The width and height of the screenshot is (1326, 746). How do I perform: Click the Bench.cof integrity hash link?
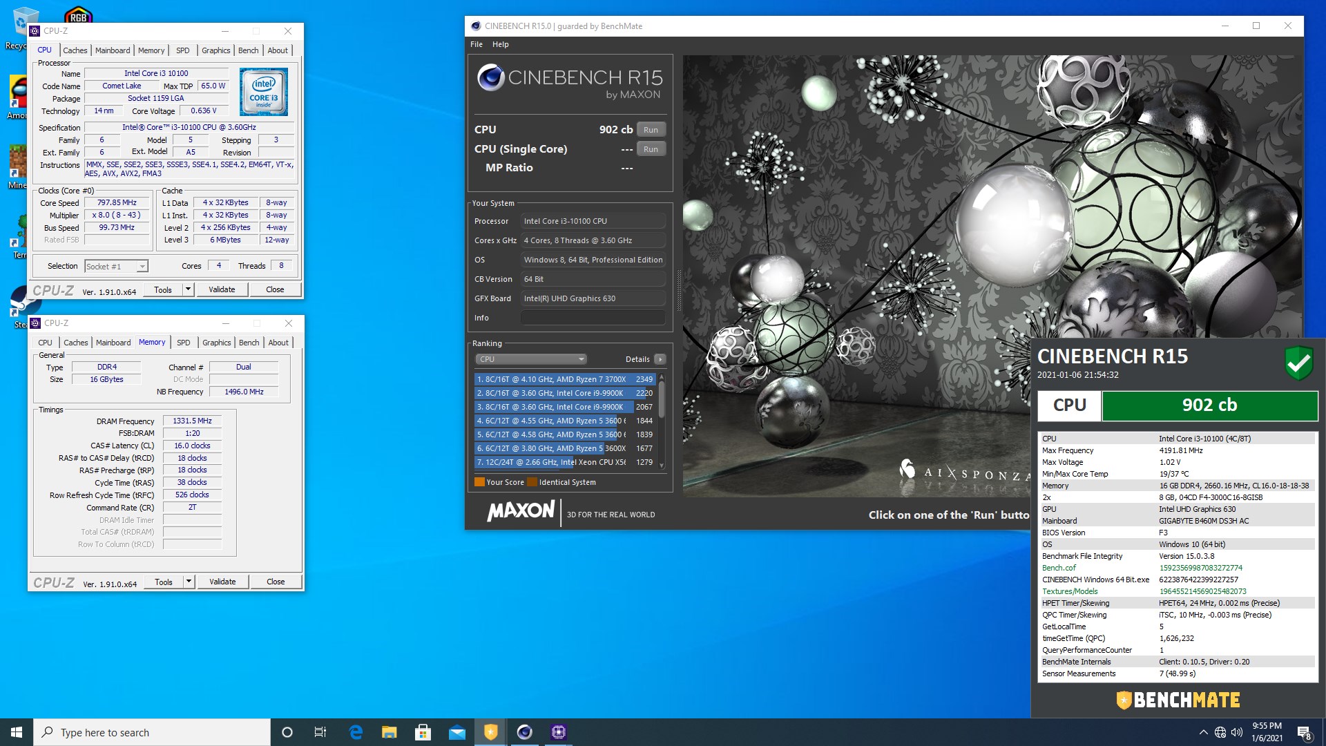tap(1200, 568)
